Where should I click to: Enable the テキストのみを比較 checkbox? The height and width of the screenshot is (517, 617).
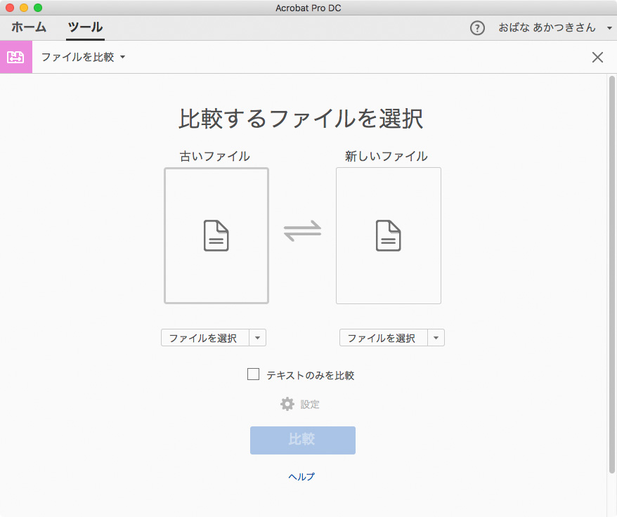tap(253, 374)
